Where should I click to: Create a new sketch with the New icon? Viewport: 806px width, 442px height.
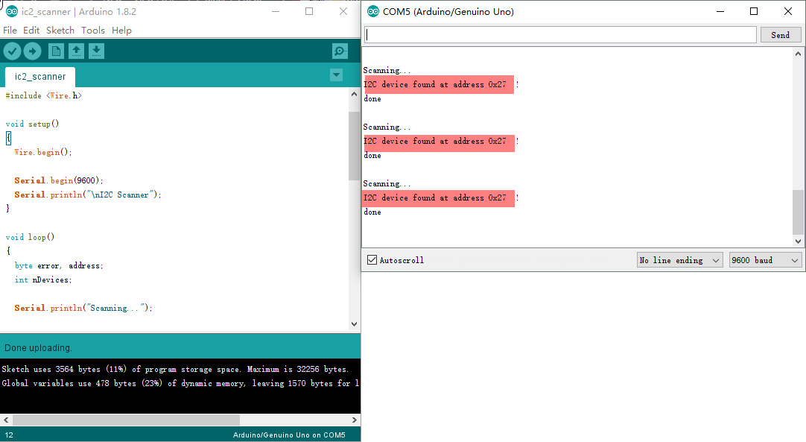[x=56, y=51]
